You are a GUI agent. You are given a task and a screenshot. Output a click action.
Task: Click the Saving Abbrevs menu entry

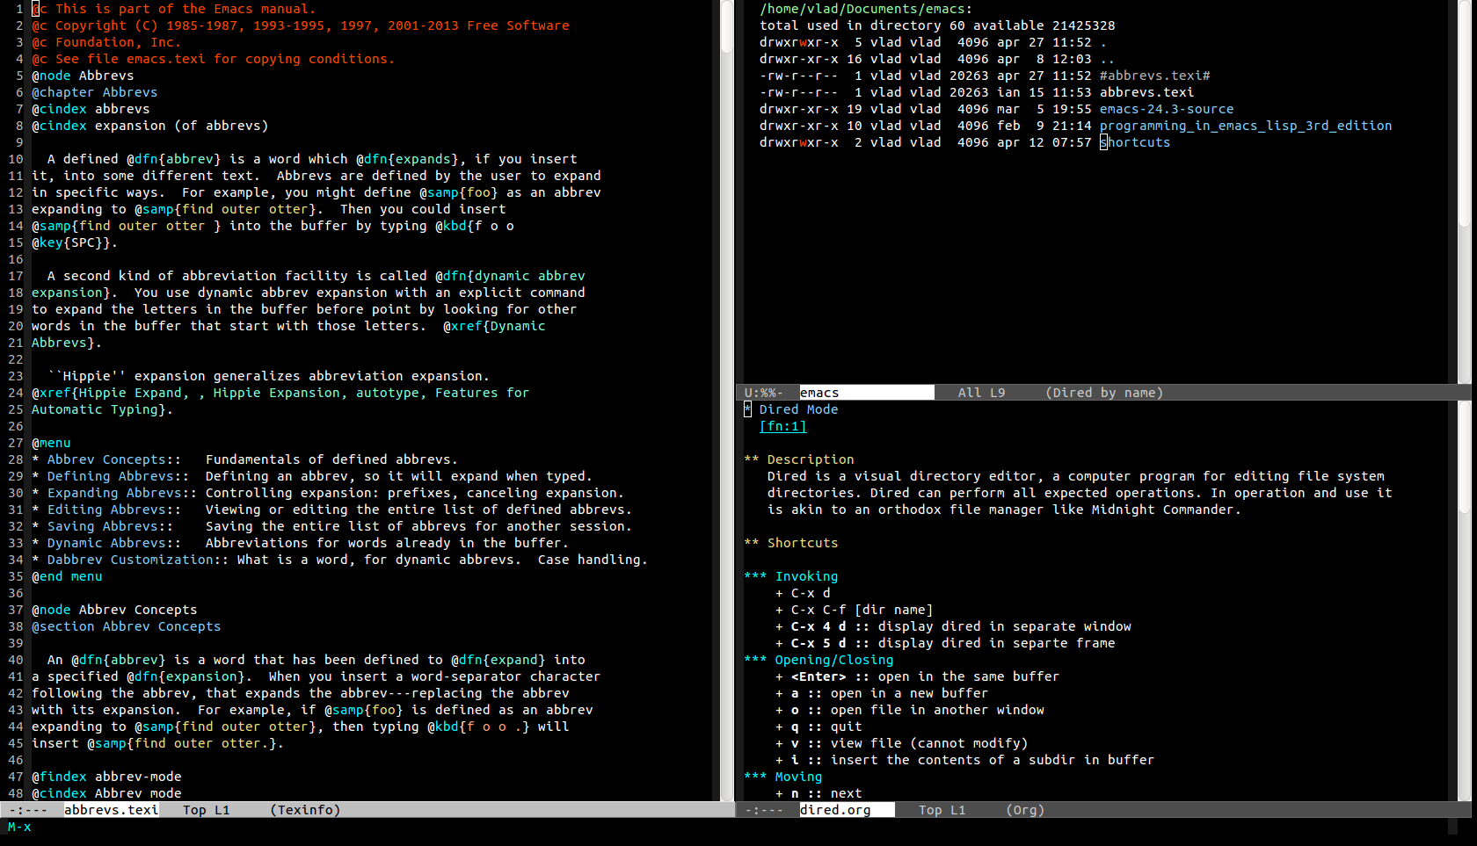pyautogui.click(x=102, y=526)
